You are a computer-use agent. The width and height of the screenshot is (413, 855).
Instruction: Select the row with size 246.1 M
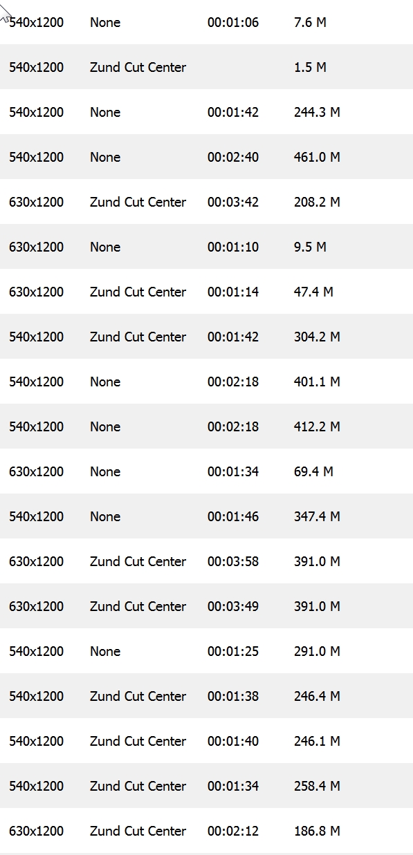coord(206,741)
